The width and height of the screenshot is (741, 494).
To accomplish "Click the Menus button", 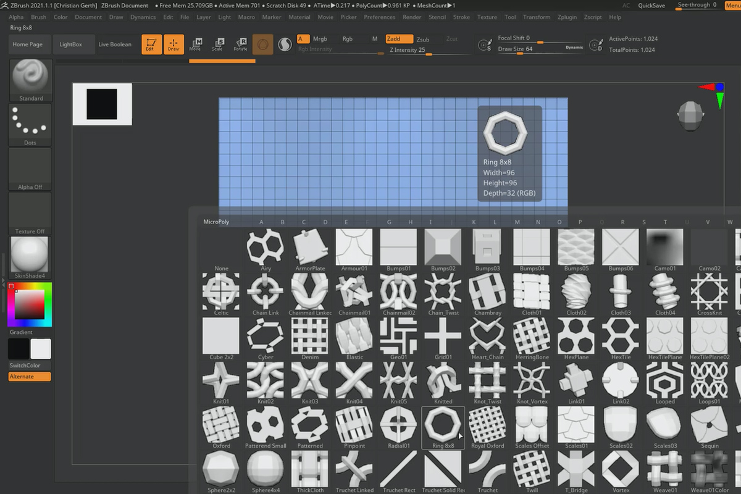I will (x=733, y=5).
